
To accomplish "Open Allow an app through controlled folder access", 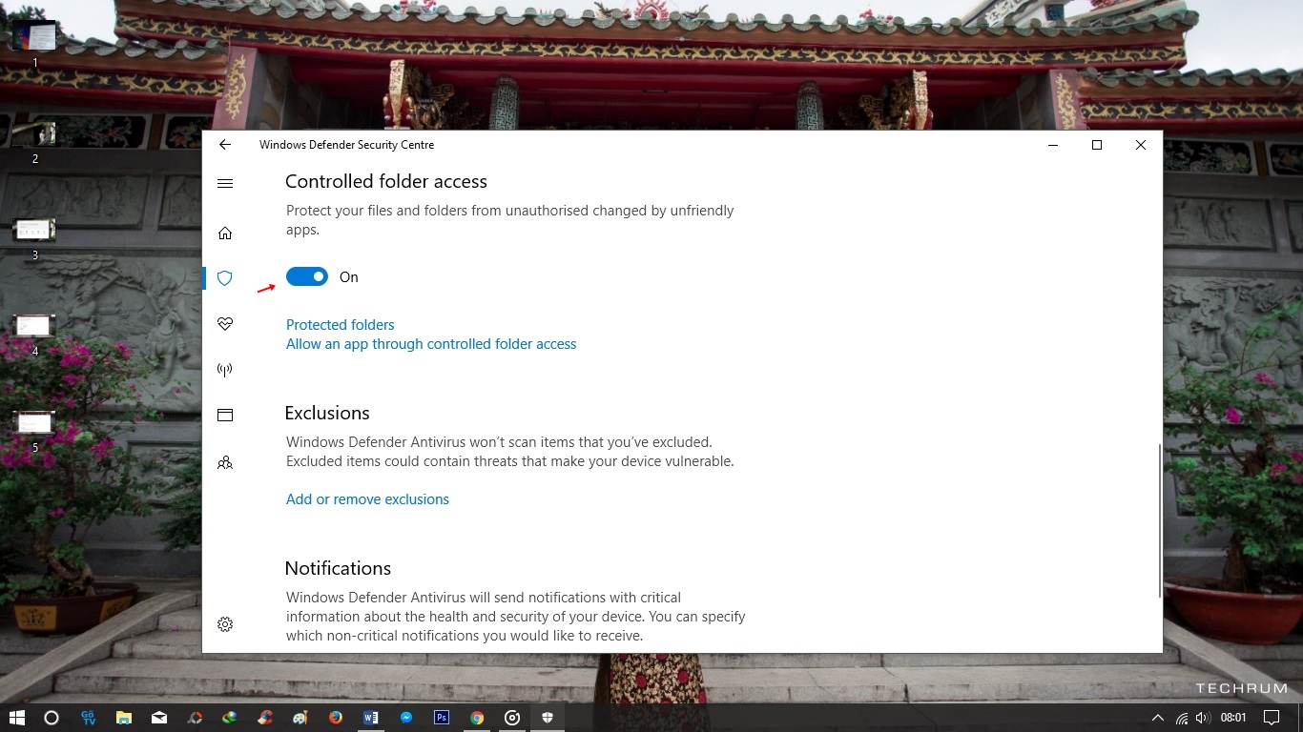I will pyautogui.click(x=431, y=344).
